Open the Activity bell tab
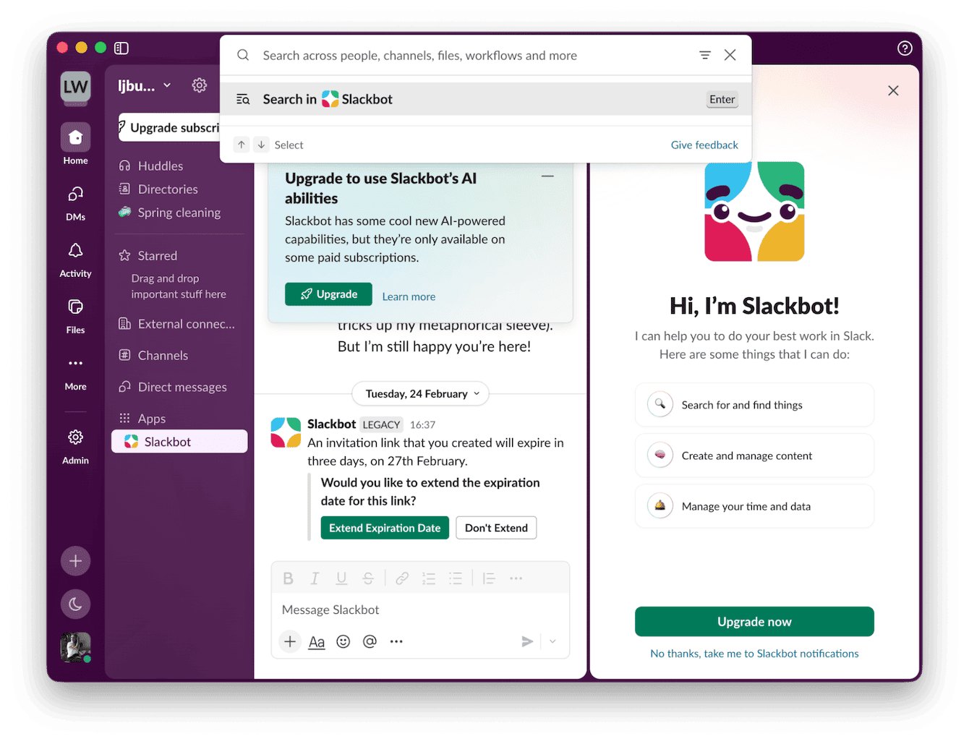The height and width of the screenshot is (744, 969). coord(75,260)
